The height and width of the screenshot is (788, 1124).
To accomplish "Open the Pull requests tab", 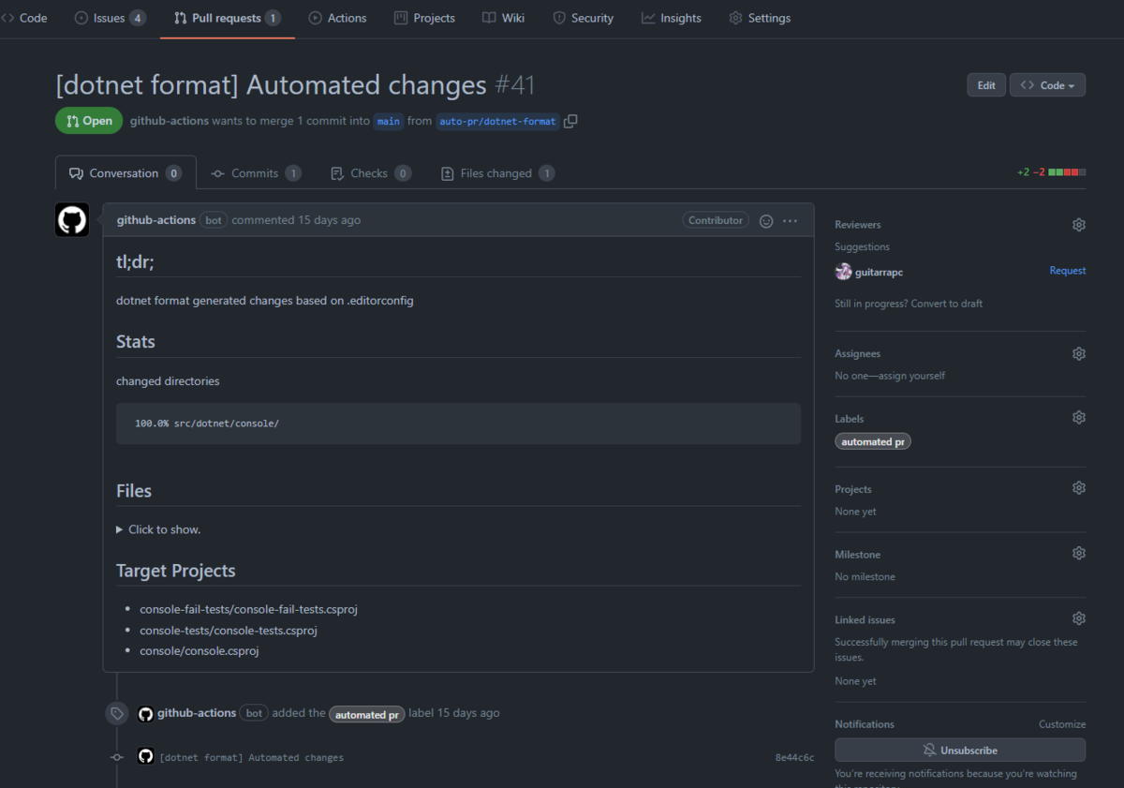I will [228, 18].
